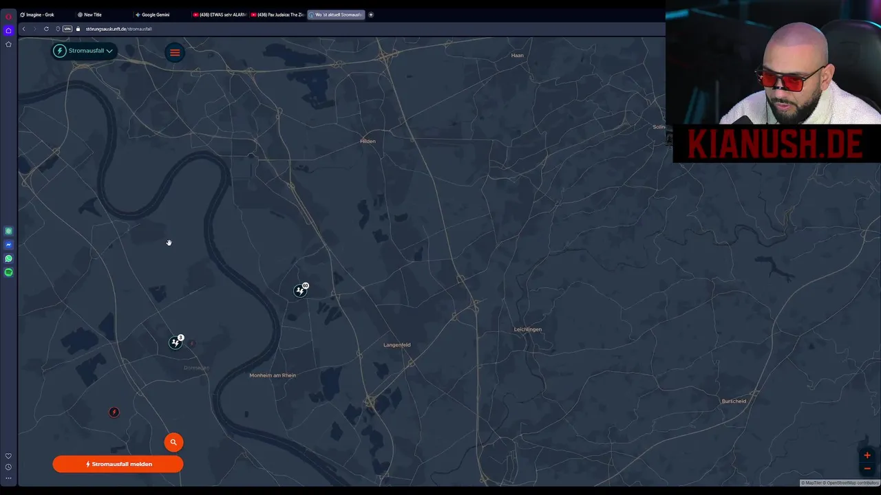881x495 pixels.
Task: Report outage via Stromausfall melden button
Action: click(x=118, y=464)
